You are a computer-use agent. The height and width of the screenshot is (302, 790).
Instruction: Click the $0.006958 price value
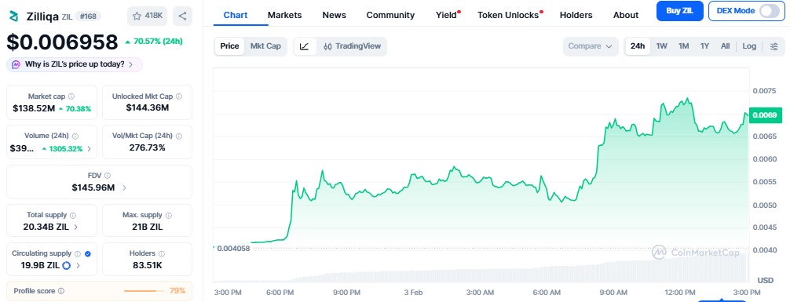point(62,42)
